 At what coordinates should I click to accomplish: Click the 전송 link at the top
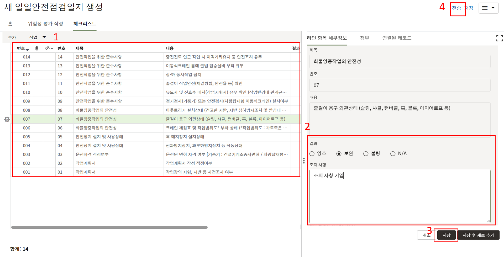[456, 8]
